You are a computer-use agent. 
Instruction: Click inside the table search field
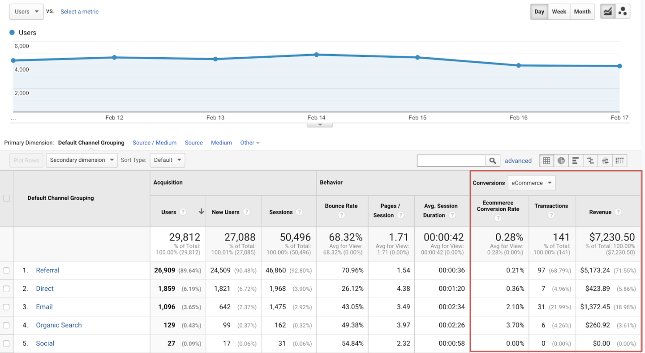(451, 160)
